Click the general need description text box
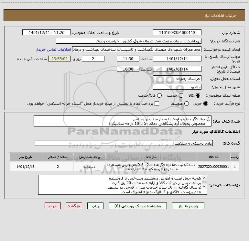 point(123,121)
